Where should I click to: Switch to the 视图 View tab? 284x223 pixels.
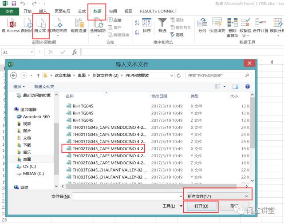click(x=128, y=11)
